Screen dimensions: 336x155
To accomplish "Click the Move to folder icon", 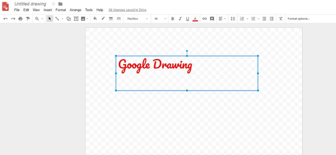I will pos(60,4).
